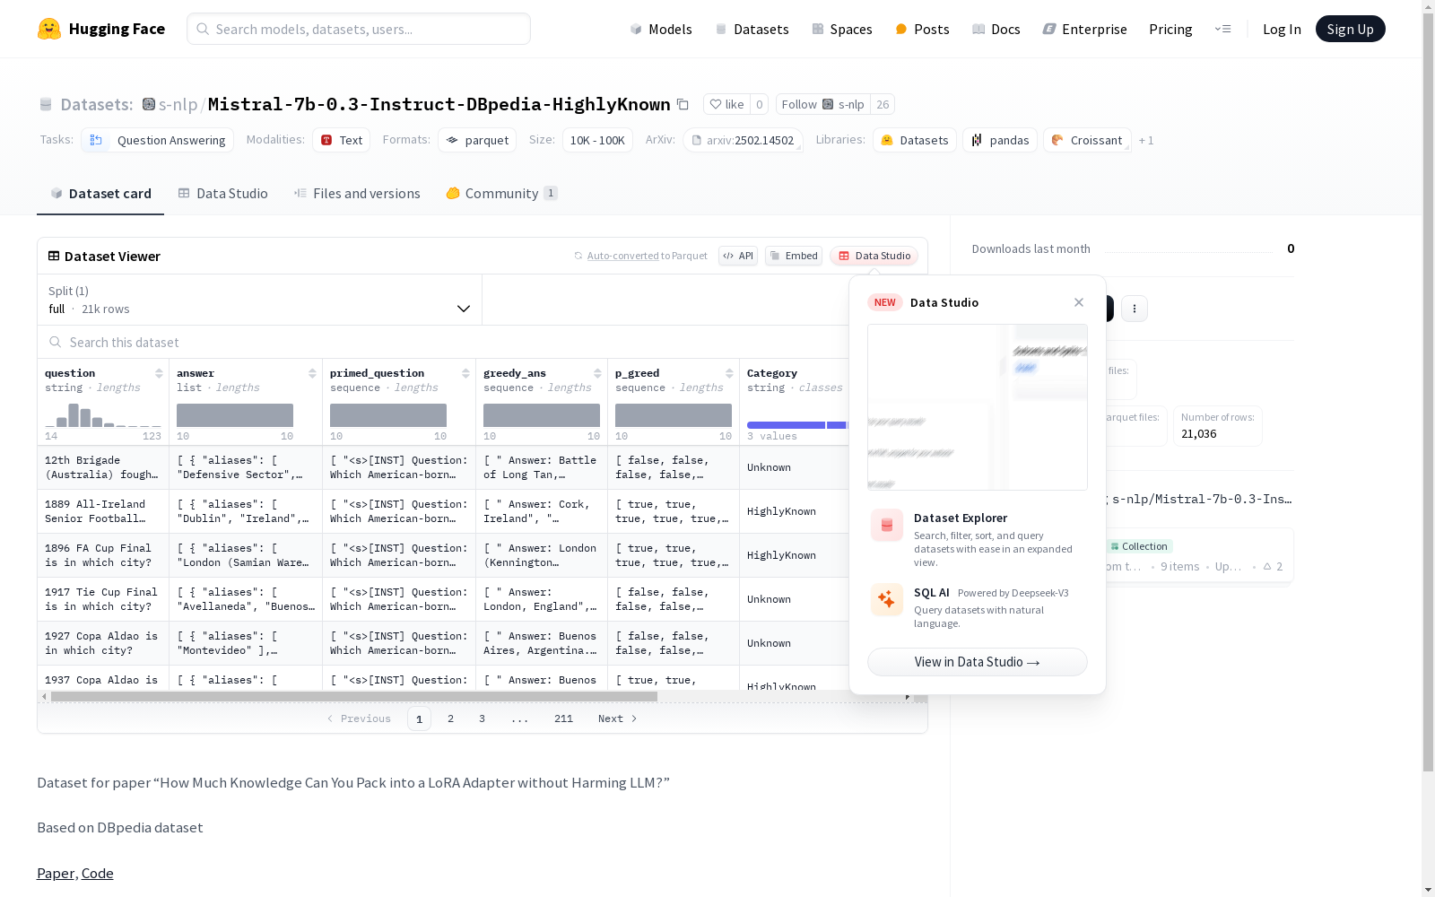Open the navigation more-options menu icon
This screenshot has height=897, width=1435.
click(1222, 29)
